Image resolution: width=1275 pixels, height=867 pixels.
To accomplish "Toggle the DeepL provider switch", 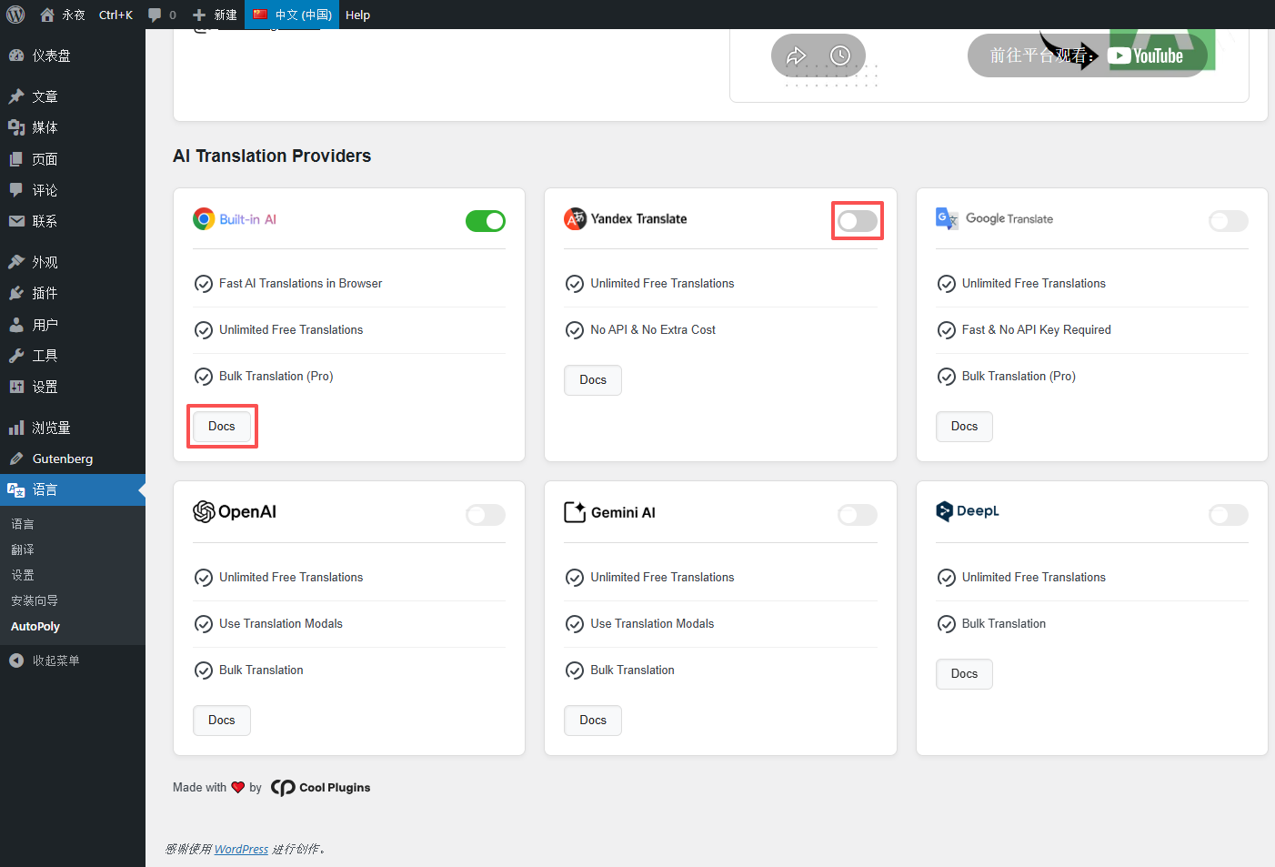I will click(x=1229, y=515).
